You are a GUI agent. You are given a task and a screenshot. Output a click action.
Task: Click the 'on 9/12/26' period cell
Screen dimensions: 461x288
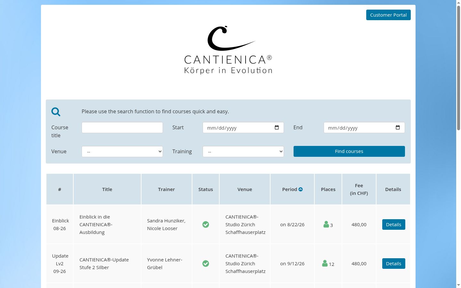pyautogui.click(x=292, y=264)
